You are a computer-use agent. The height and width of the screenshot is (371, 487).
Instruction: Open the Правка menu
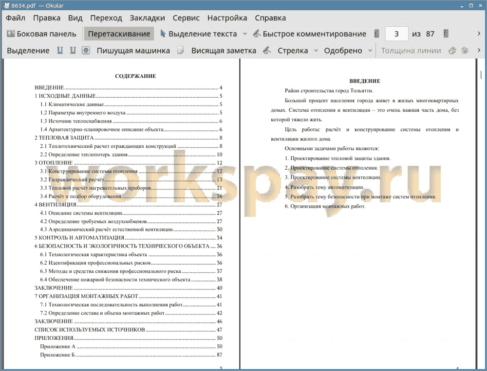(x=47, y=18)
